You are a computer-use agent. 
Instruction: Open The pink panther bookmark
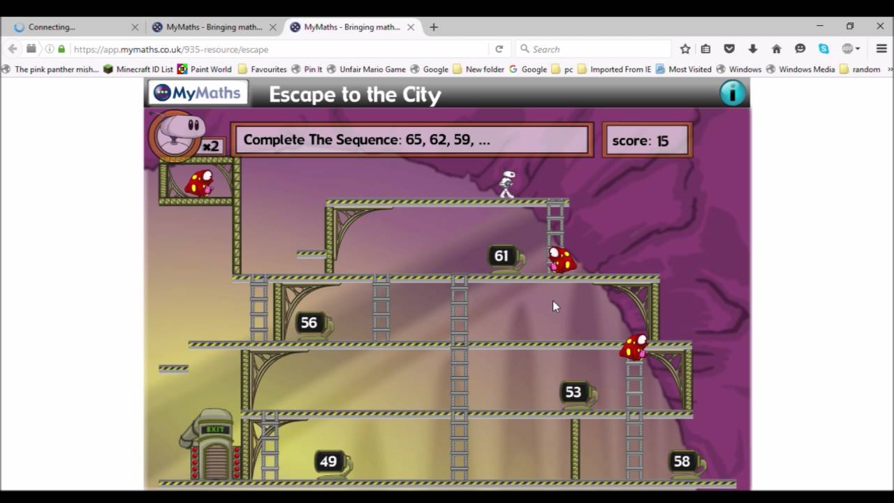(50, 69)
